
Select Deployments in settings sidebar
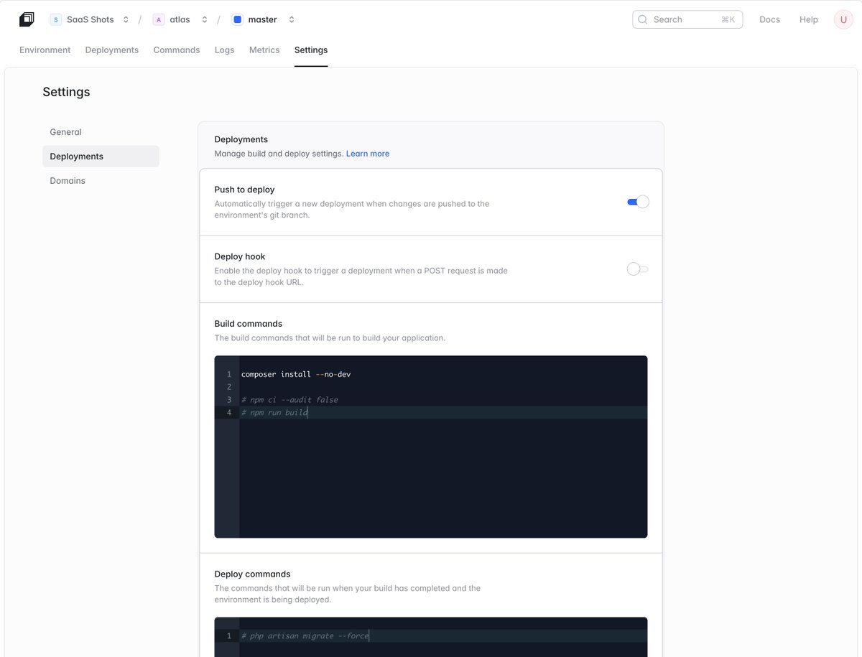101,157
